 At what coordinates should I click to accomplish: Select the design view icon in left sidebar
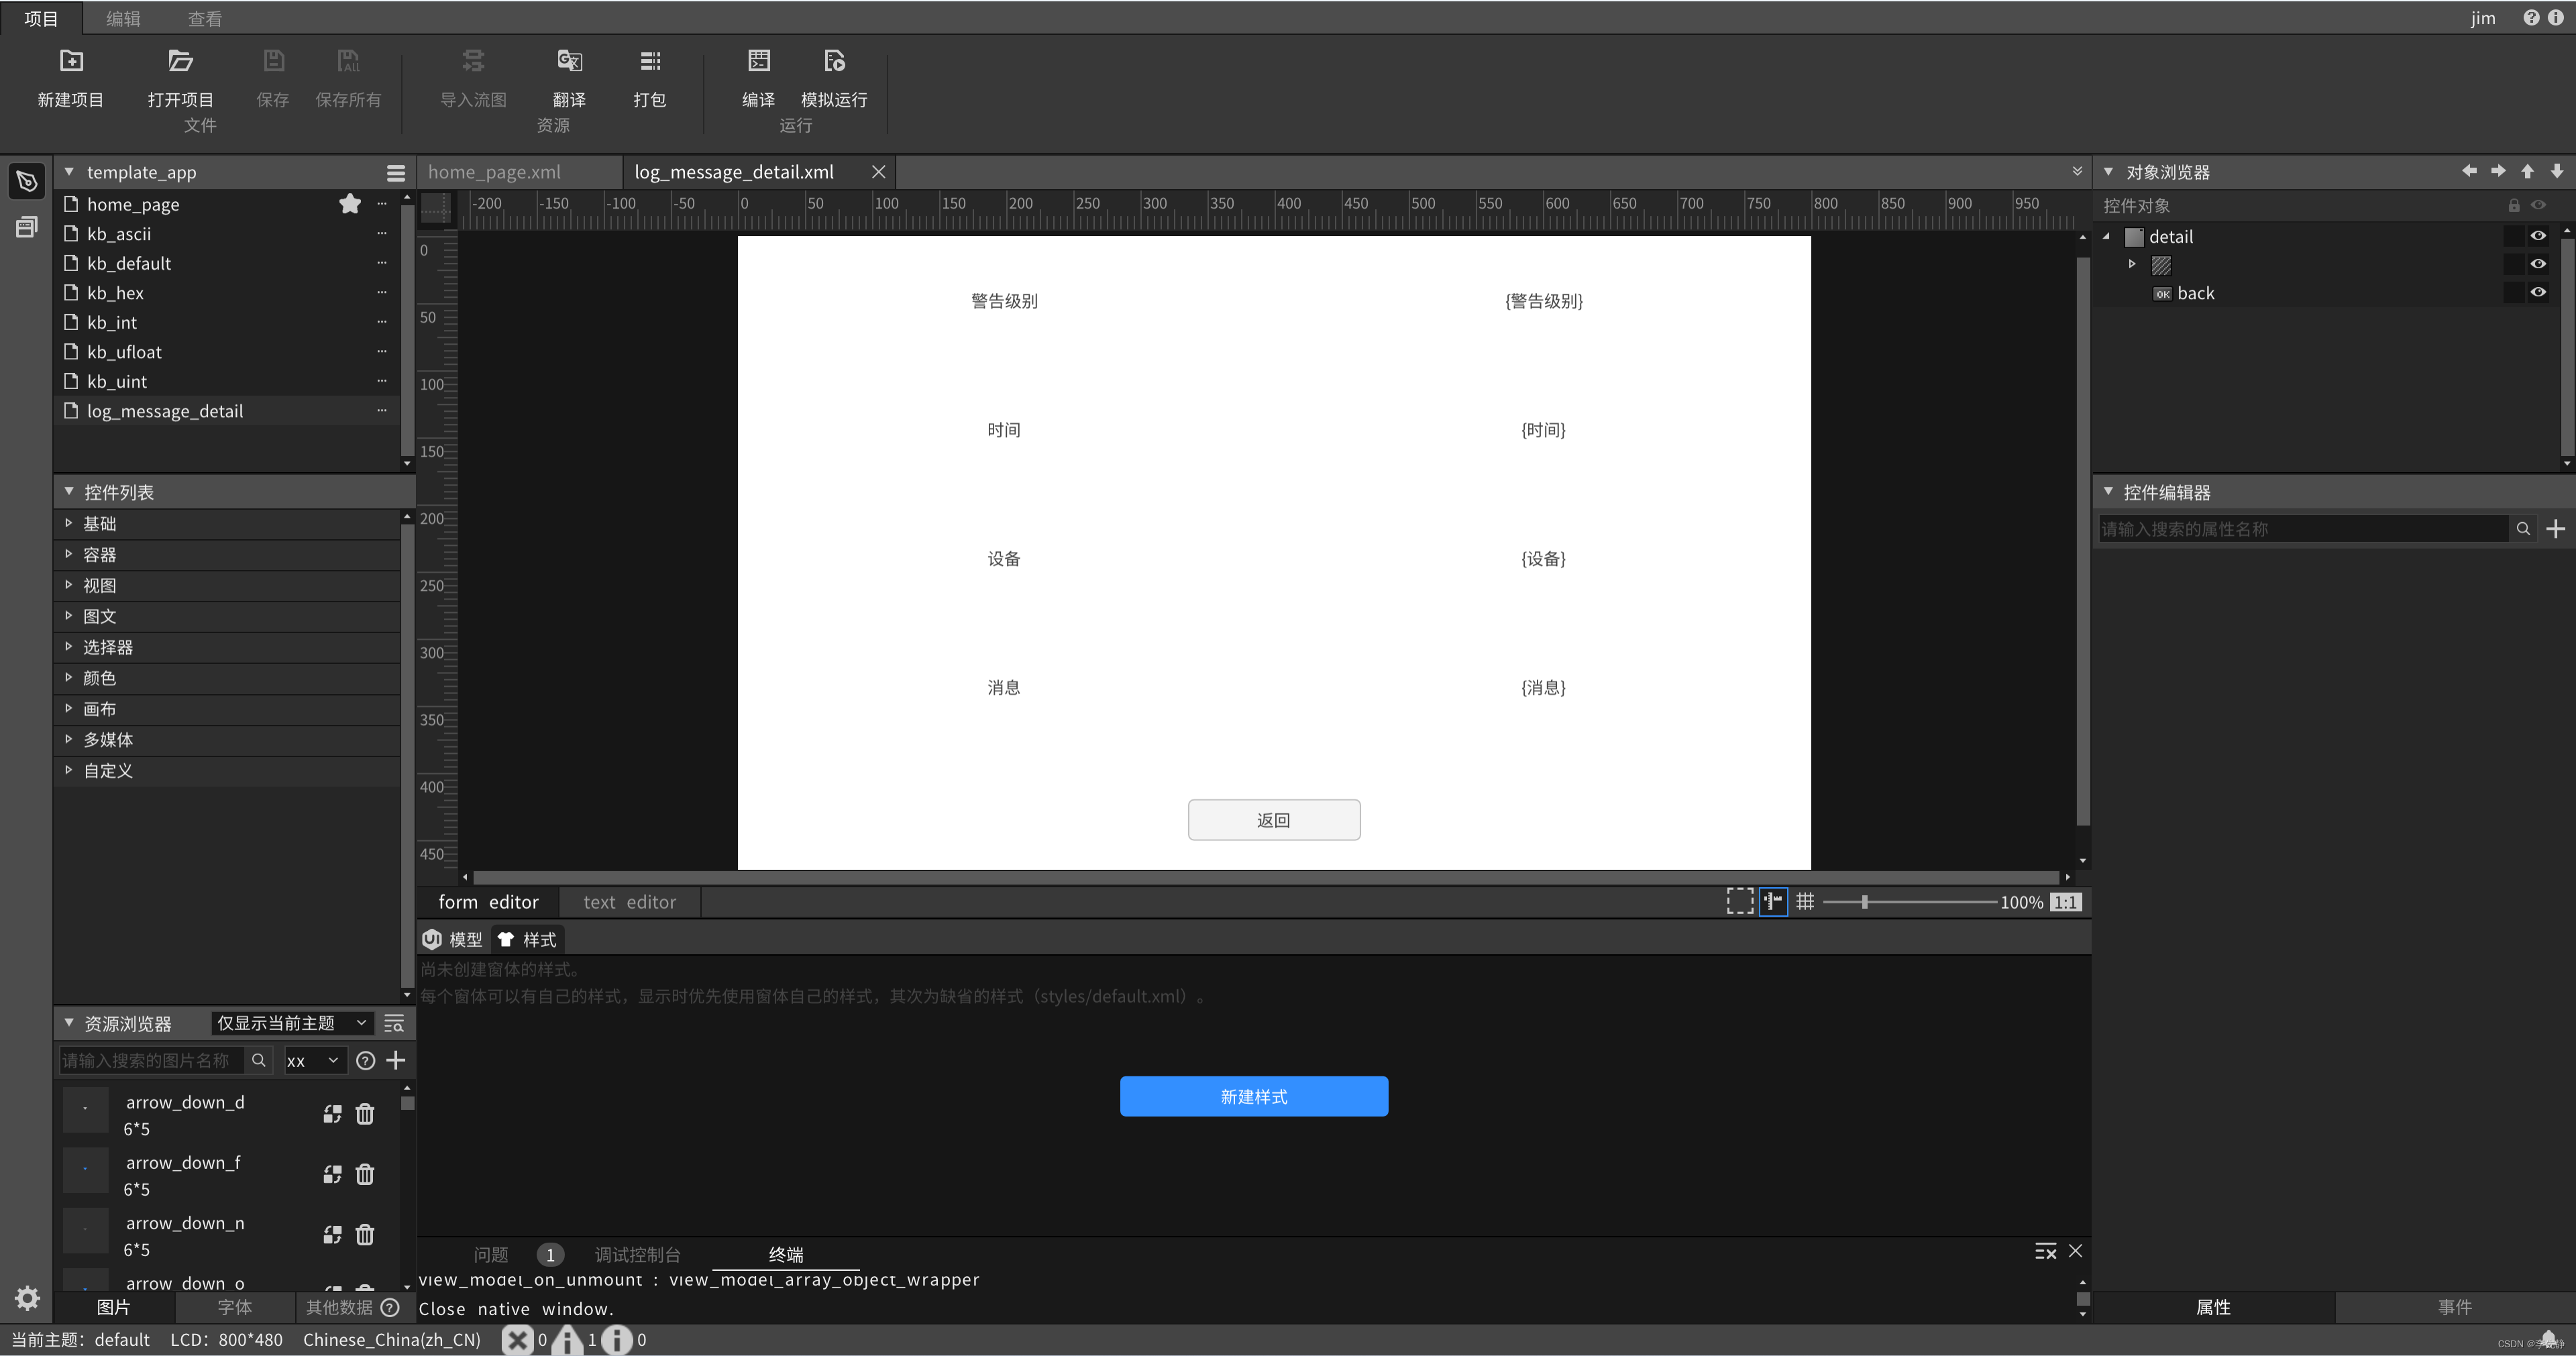[27, 181]
